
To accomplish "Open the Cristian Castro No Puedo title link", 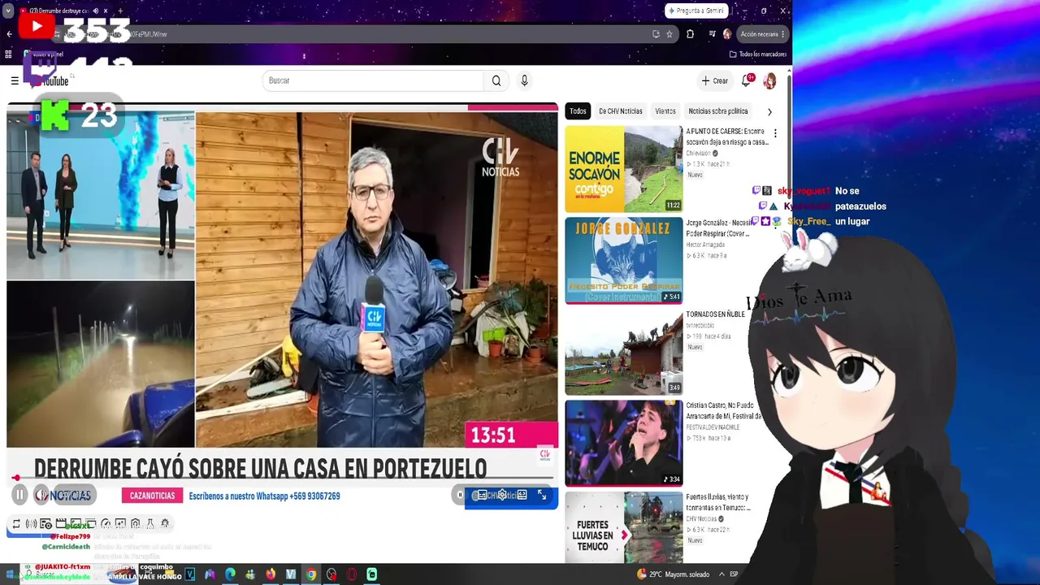I will click(x=723, y=410).
